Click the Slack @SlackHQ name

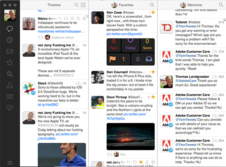coord(50,83)
